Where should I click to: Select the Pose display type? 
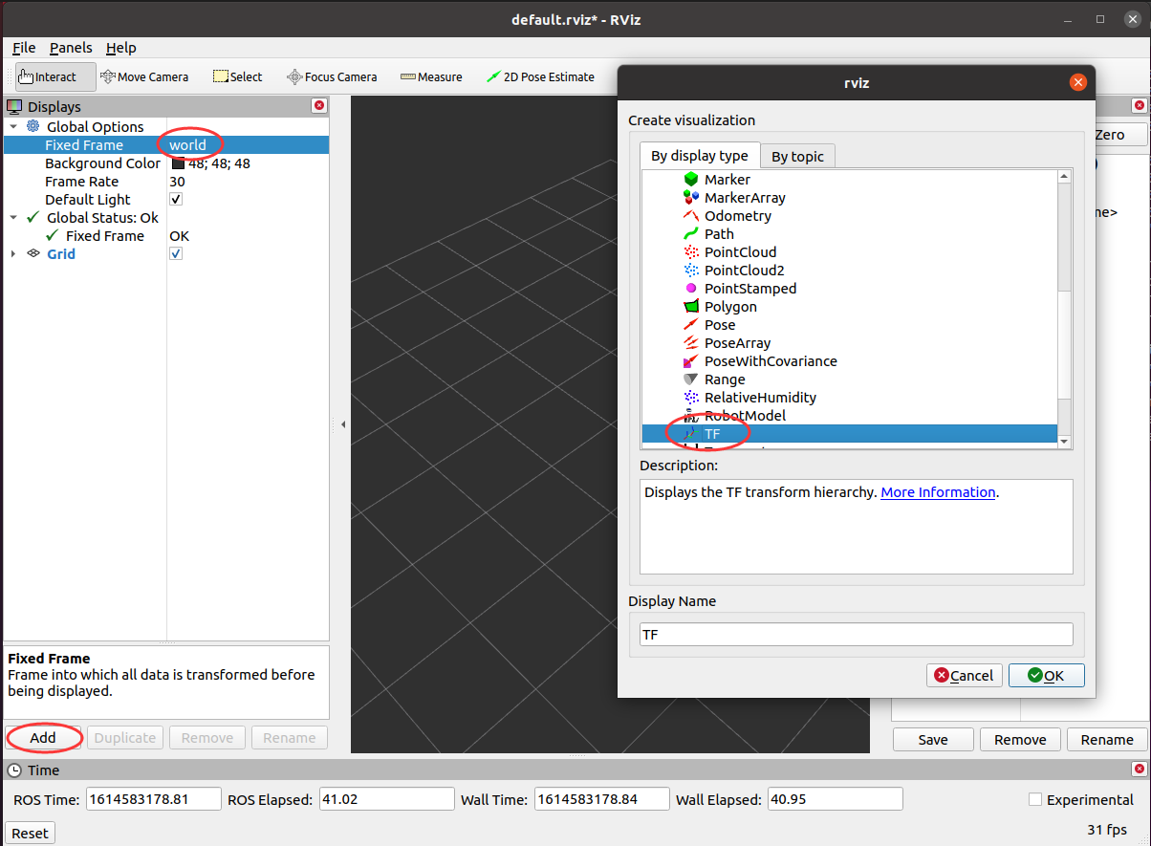tap(709, 325)
